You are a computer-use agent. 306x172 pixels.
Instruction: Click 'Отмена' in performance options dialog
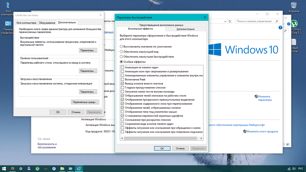[180, 148]
